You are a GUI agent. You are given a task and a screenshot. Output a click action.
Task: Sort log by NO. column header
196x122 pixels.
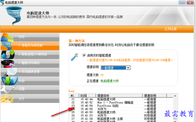click(74, 96)
